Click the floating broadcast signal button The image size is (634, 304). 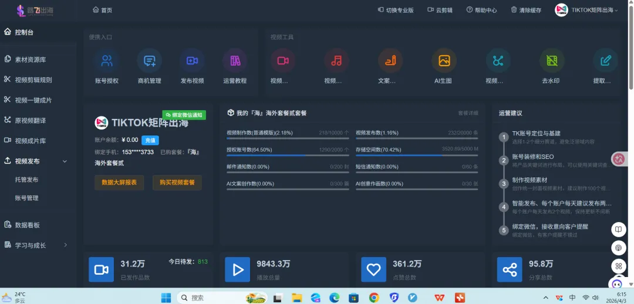pos(618,248)
